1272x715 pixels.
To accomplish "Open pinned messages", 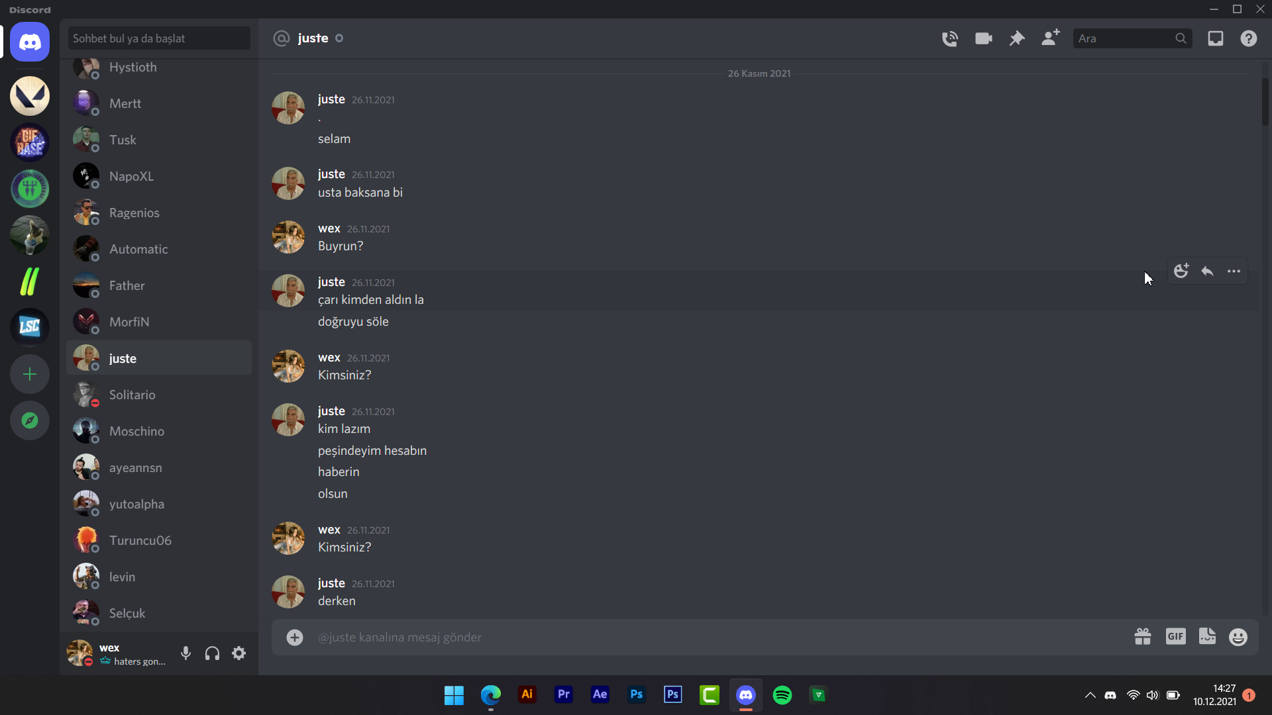I will (1017, 38).
